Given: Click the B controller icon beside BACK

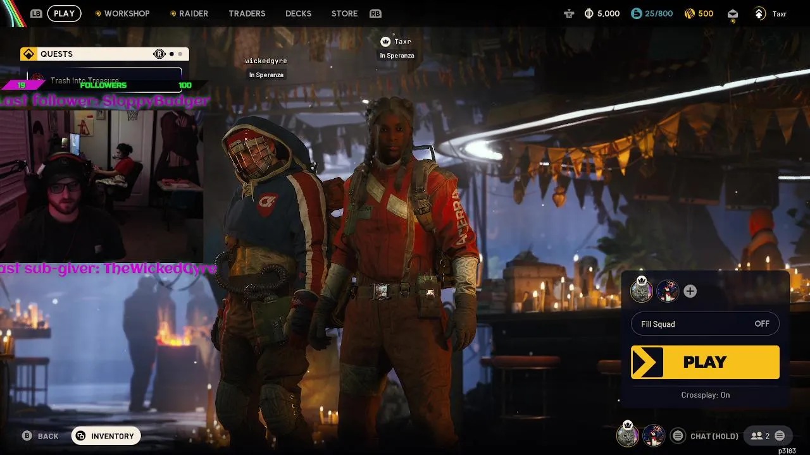Looking at the screenshot, I should coord(27,436).
